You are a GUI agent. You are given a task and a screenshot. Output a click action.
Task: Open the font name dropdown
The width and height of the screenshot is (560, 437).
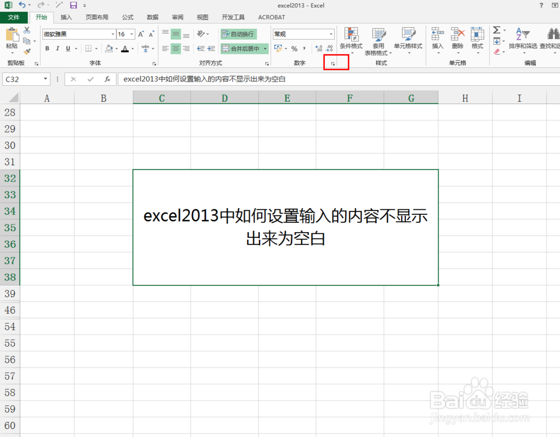coord(113,34)
